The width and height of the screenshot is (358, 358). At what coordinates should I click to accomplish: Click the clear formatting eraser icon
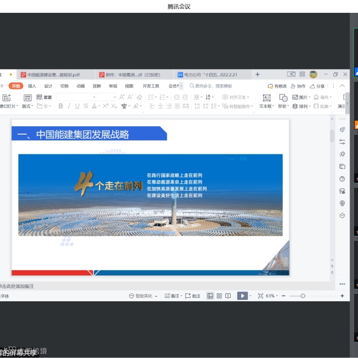(139, 97)
